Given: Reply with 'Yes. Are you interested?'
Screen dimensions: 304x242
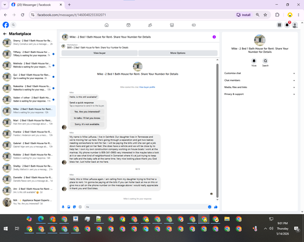Looking at the screenshot, I should pyautogui.click(x=87, y=112).
